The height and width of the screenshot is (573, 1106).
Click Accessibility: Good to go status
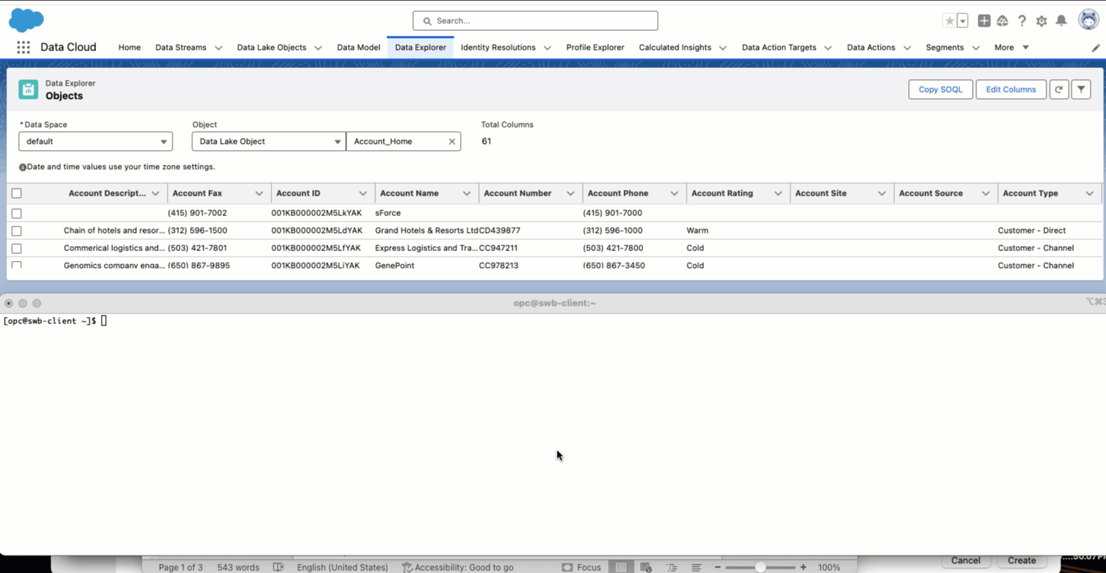(457, 567)
